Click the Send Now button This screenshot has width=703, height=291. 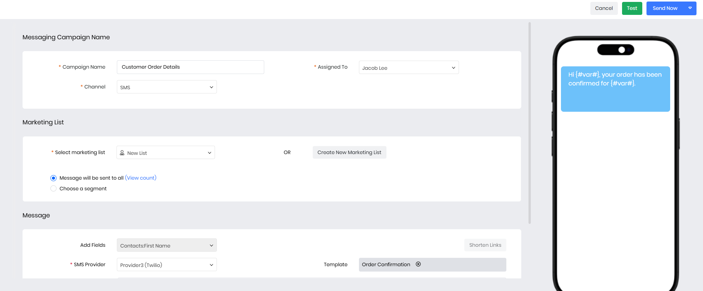tap(665, 8)
